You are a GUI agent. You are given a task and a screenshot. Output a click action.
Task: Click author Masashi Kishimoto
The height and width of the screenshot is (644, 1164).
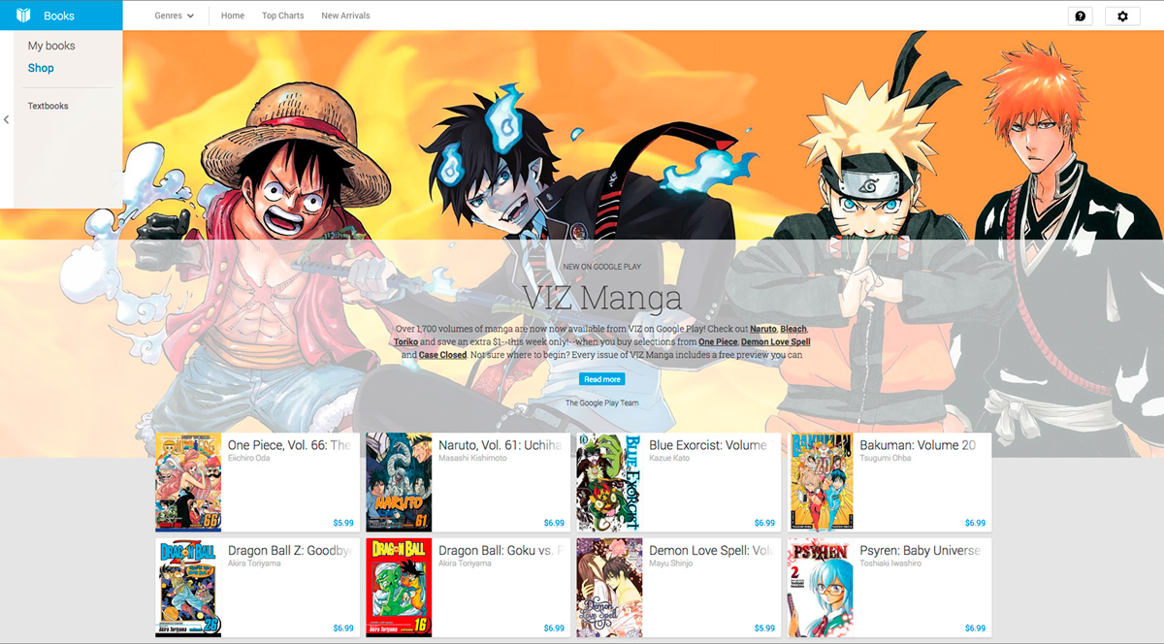point(472,458)
